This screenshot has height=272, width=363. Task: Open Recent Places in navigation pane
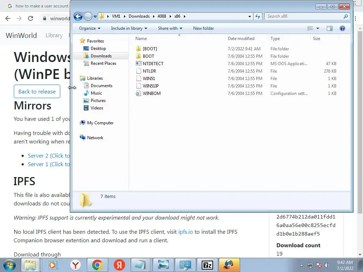pos(104,63)
